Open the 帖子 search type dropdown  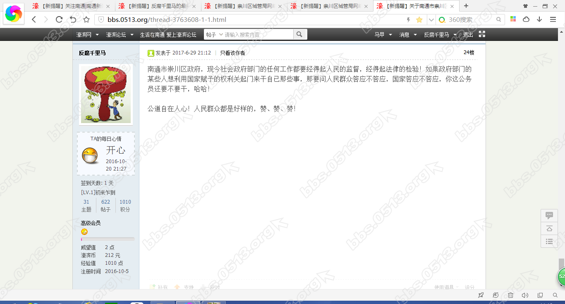click(x=214, y=35)
